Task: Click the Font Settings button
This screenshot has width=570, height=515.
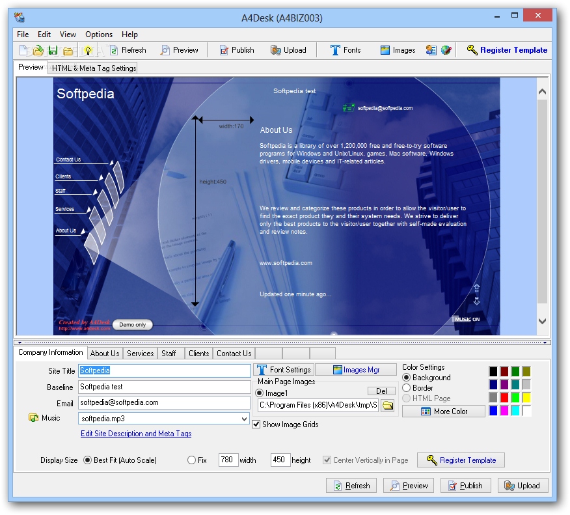Action: click(x=284, y=370)
